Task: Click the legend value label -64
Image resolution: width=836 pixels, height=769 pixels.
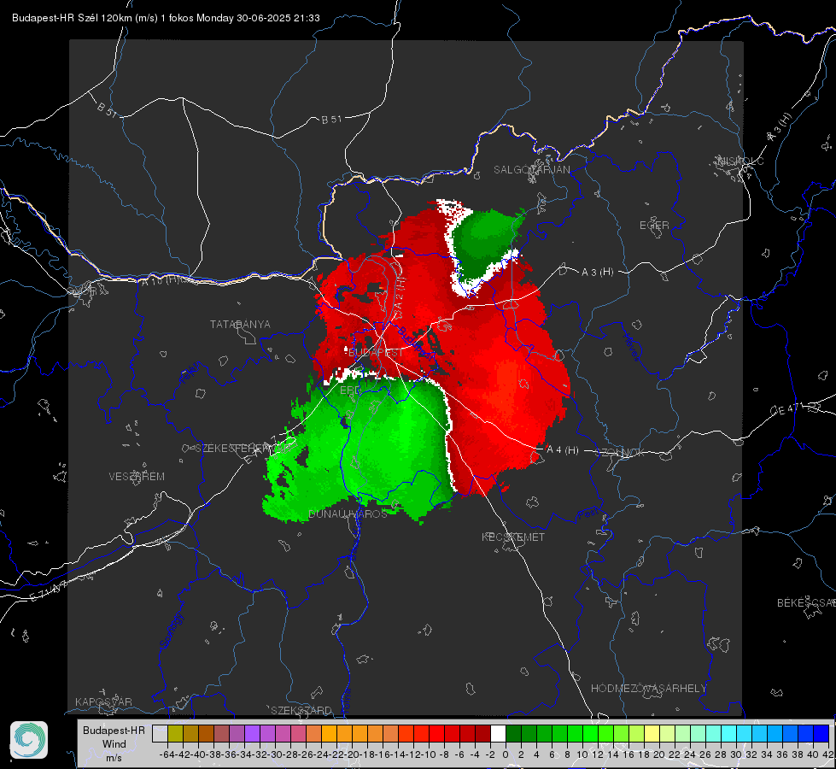Action: pos(167,754)
